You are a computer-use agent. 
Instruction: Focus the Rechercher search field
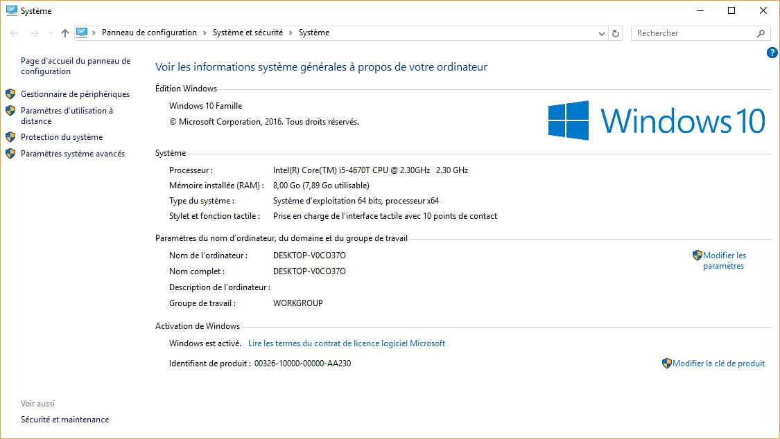pyautogui.click(x=700, y=33)
